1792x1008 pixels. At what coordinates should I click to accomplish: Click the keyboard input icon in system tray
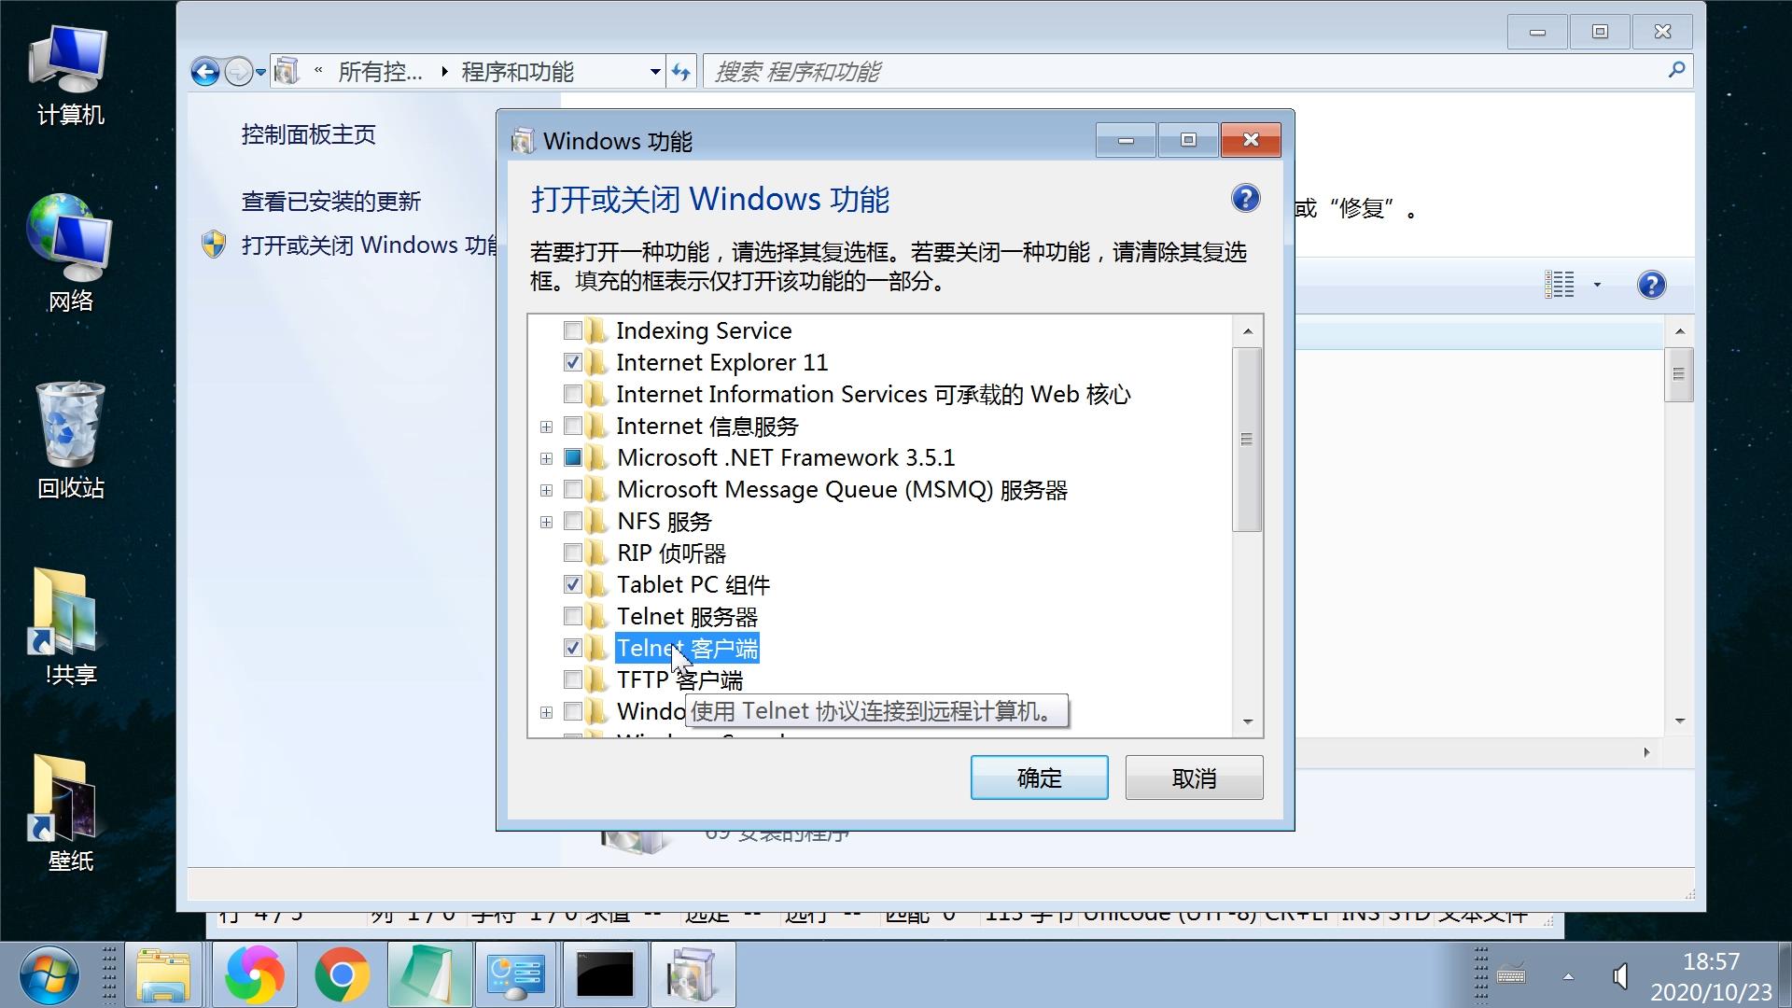pos(1511,975)
